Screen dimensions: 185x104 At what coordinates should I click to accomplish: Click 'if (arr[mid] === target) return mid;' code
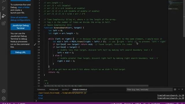(73, 44)
